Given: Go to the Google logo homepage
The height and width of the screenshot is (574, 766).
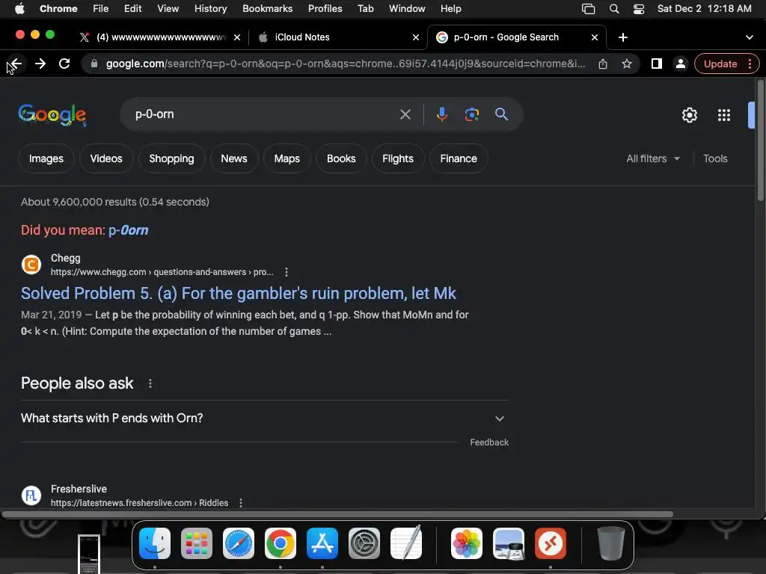Looking at the screenshot, I should 52,115.
